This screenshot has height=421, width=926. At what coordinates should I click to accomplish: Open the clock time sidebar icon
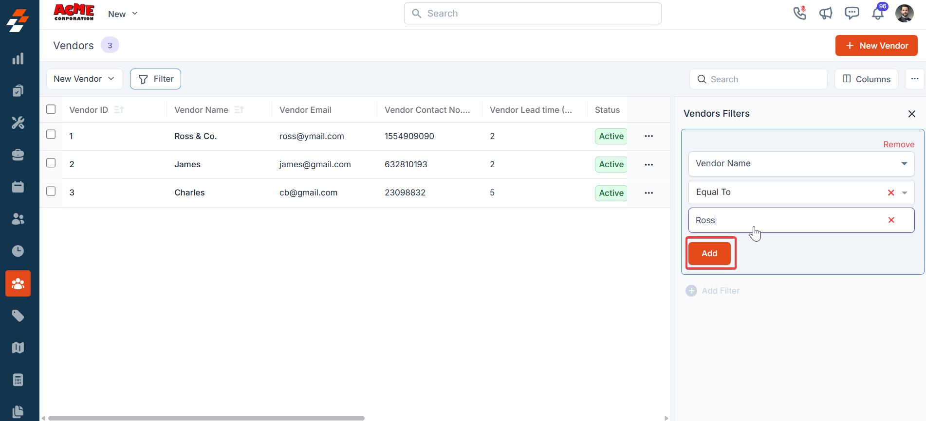[x=18, y=251]
